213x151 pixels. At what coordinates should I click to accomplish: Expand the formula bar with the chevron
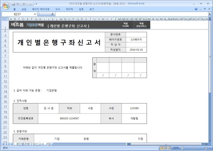tap(210, 14)
